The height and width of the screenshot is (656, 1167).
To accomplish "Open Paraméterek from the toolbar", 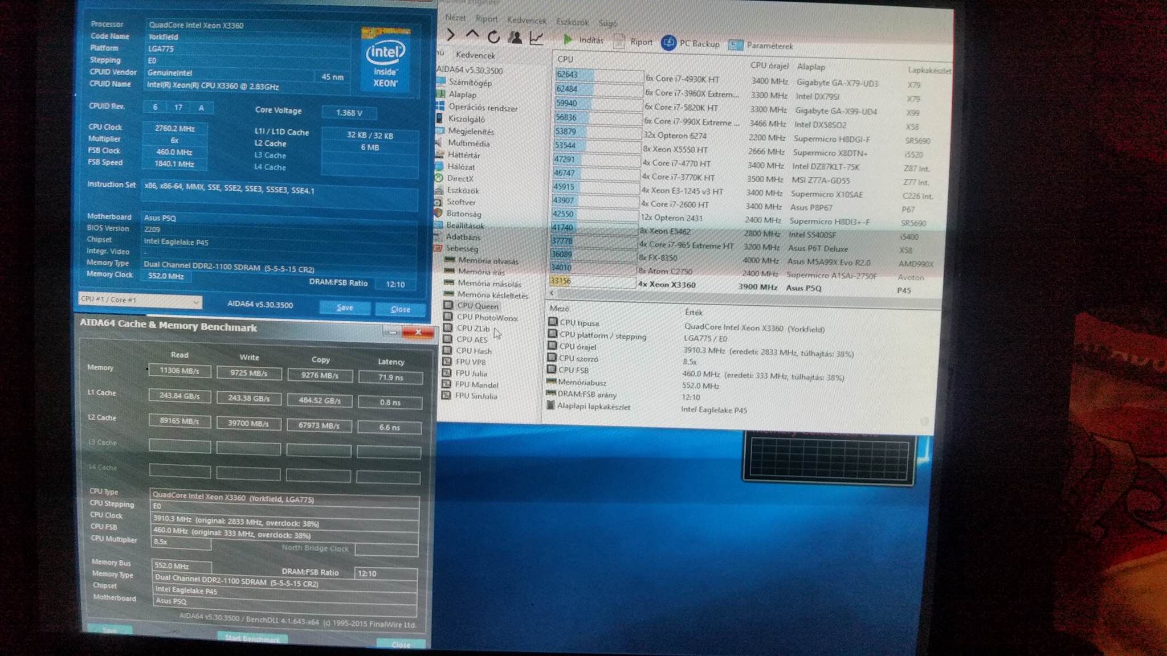I will pos(761,45).
